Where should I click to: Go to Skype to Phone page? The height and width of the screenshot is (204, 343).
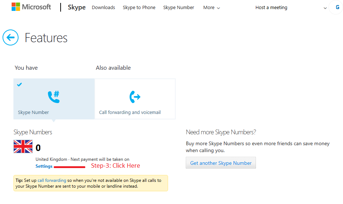pos(139,8)
